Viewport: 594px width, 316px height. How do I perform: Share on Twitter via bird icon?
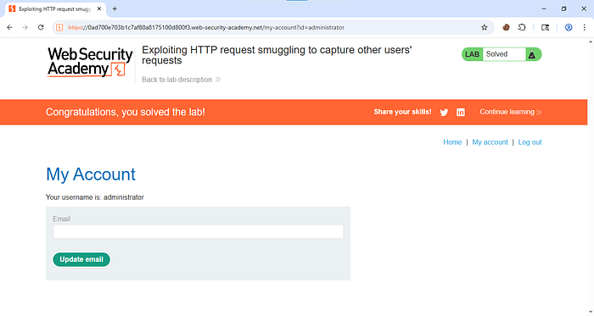[444, 113]
